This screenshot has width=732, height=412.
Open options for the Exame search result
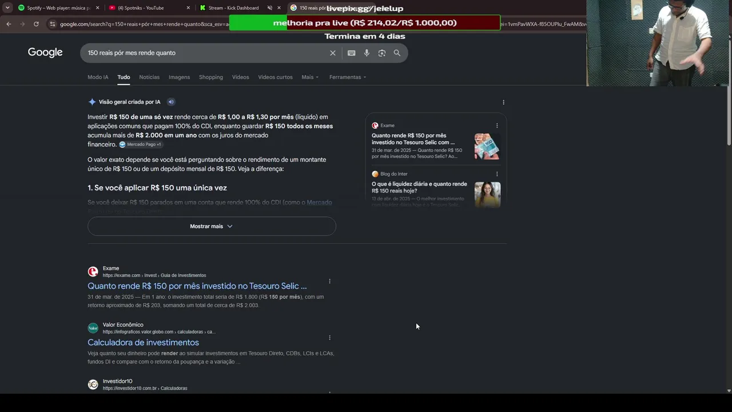329,282
